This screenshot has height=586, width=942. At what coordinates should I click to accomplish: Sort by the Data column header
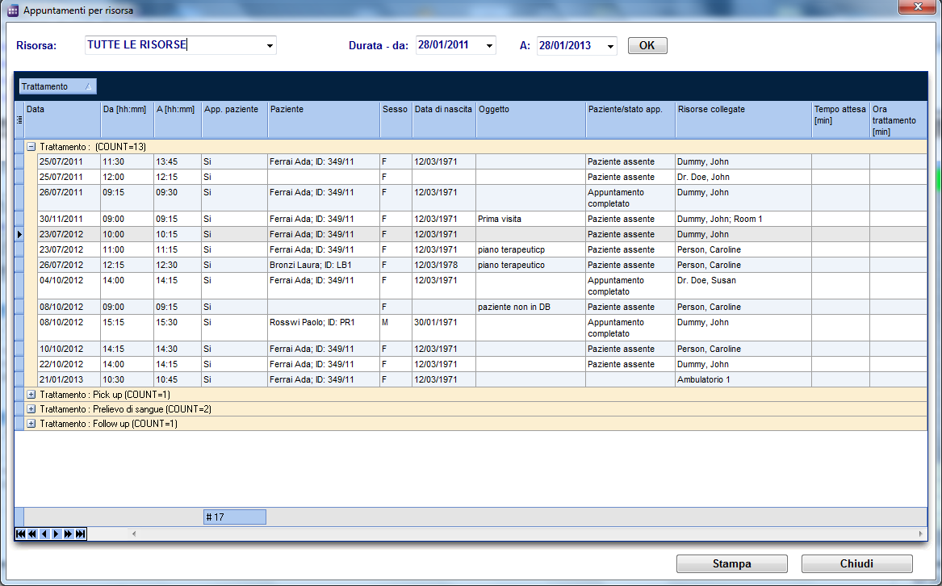coord(62,119)
